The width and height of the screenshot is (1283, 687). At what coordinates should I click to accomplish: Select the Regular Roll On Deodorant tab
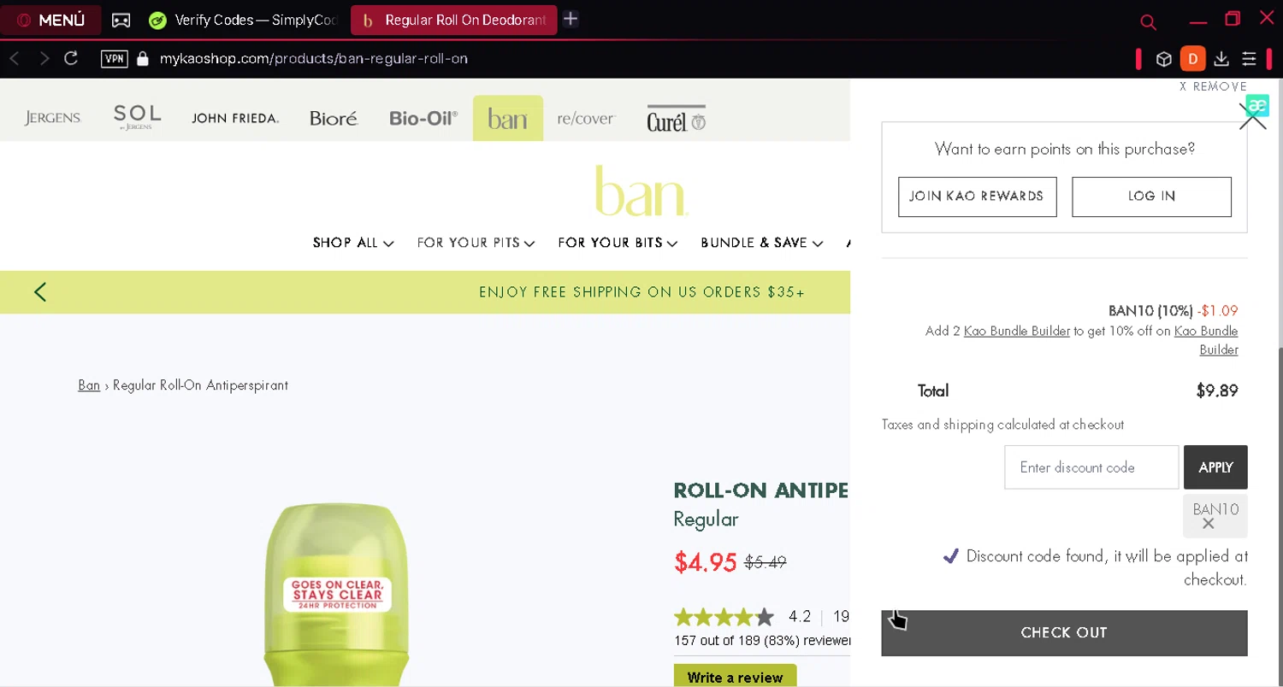454,21
